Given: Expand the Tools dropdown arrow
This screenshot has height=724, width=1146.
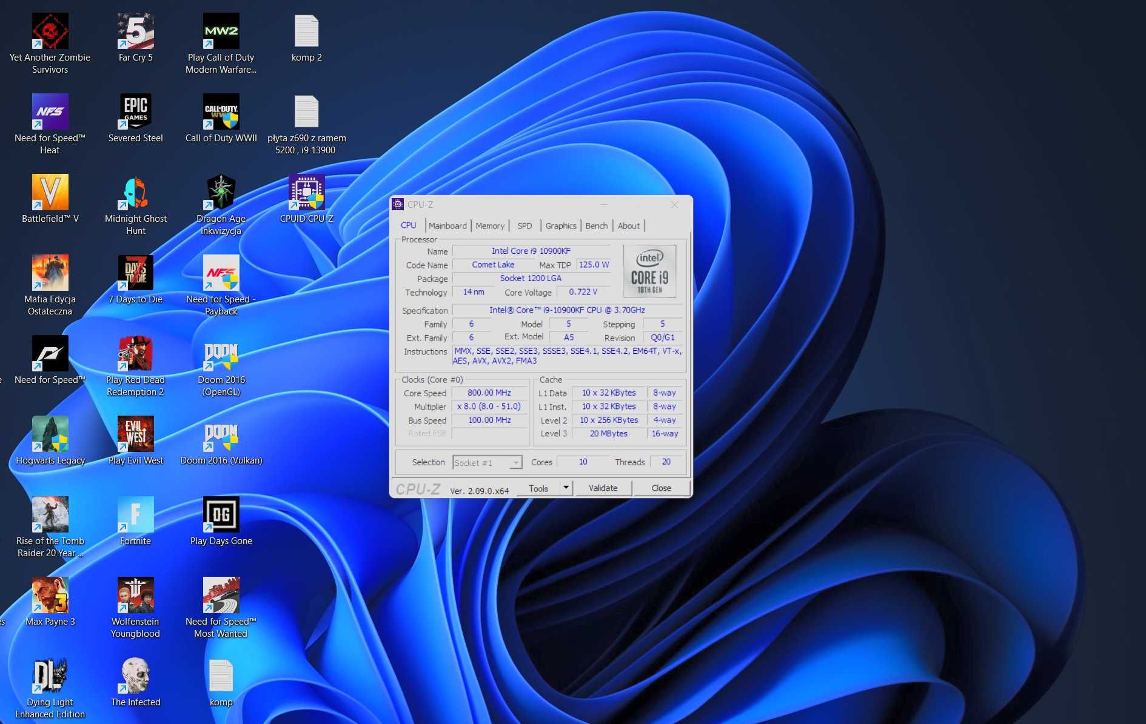Looking at the screenshot, I should click(566, 488).
